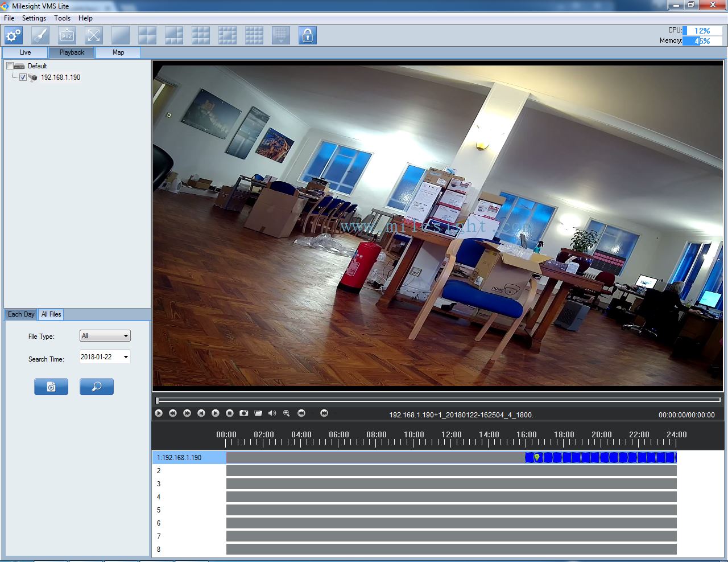Switch display to full screen mode
Screen dimensions: 728x562
(93, 35)
